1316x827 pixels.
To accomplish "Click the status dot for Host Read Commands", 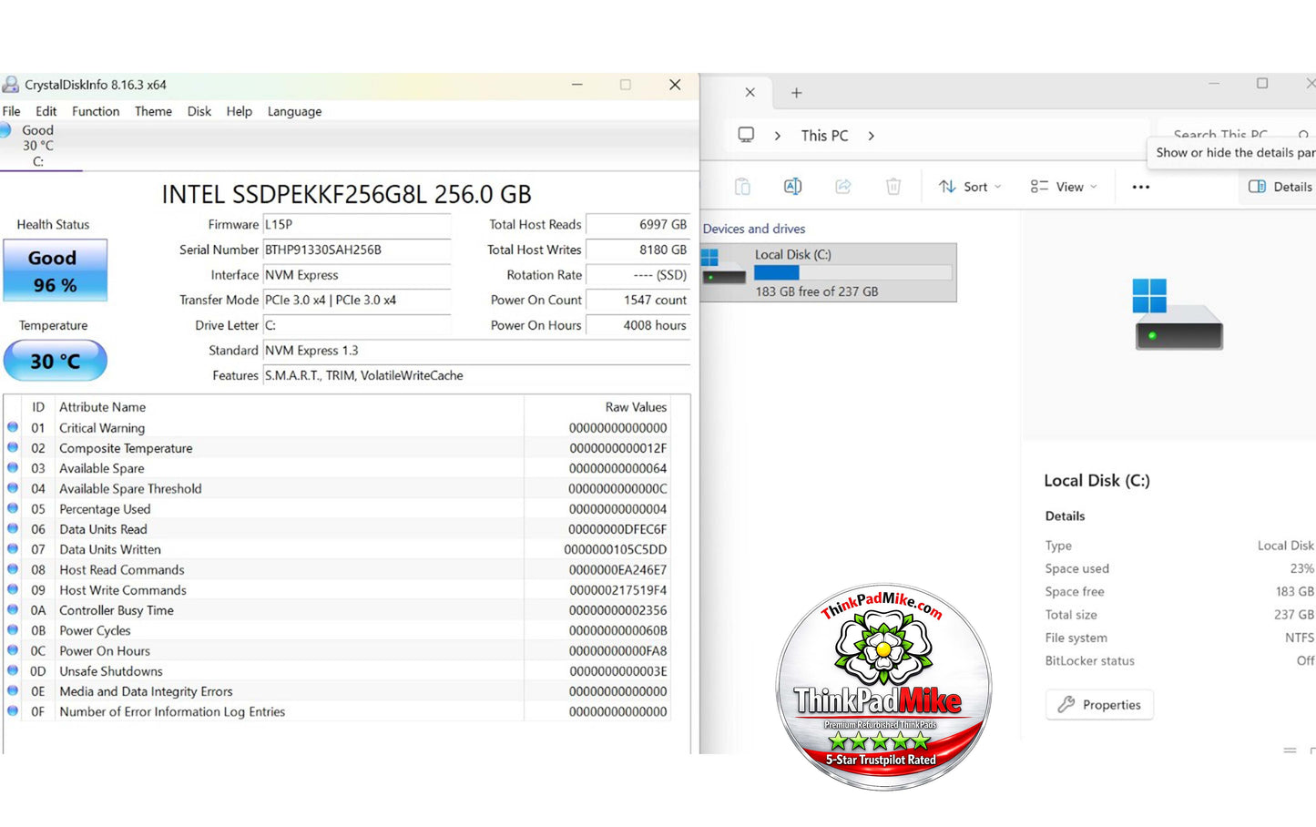I will point(13,569).
